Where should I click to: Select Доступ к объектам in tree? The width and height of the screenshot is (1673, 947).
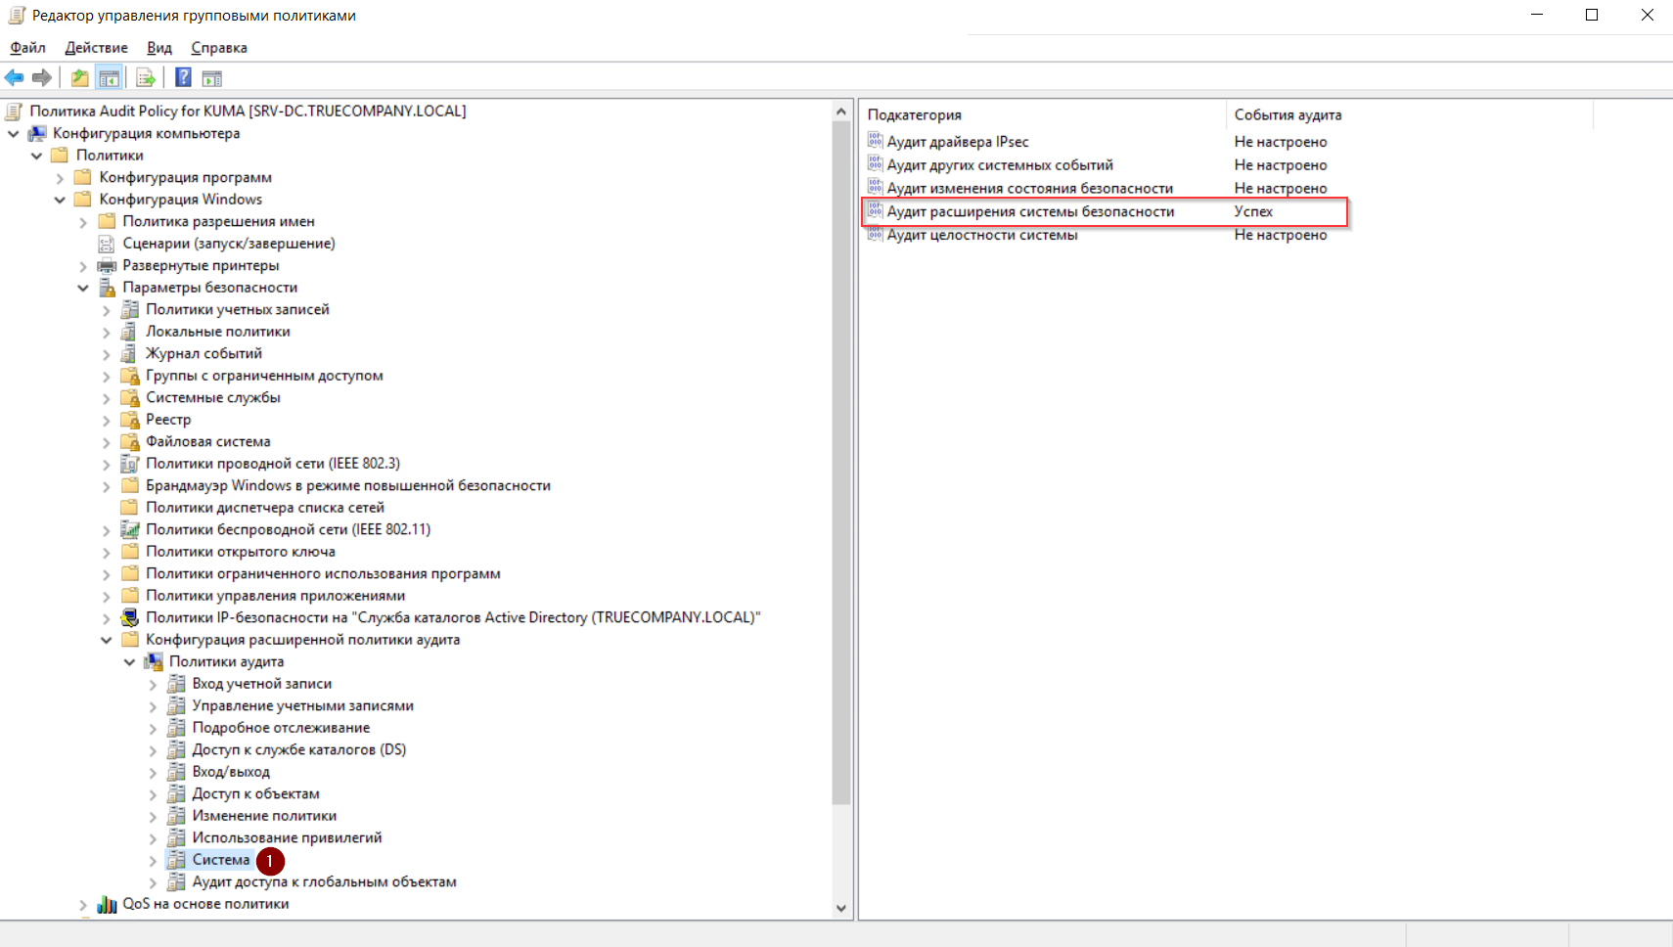[x=255, y=793]
